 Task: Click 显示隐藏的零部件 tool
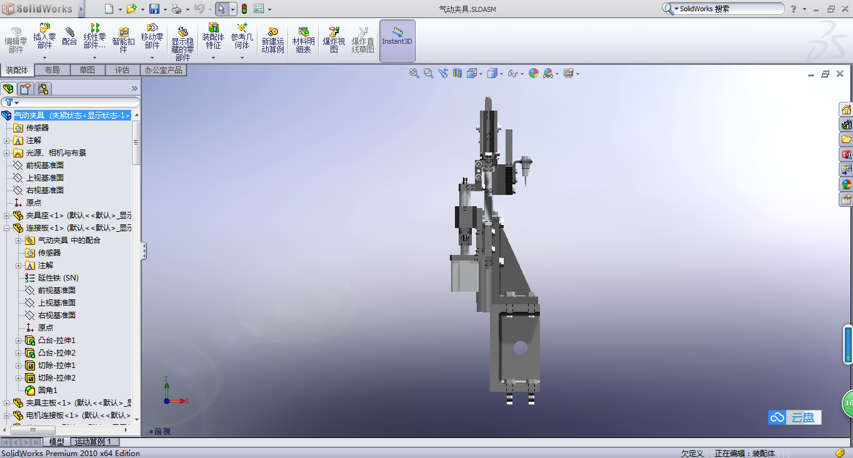click(x=182, y=43)
